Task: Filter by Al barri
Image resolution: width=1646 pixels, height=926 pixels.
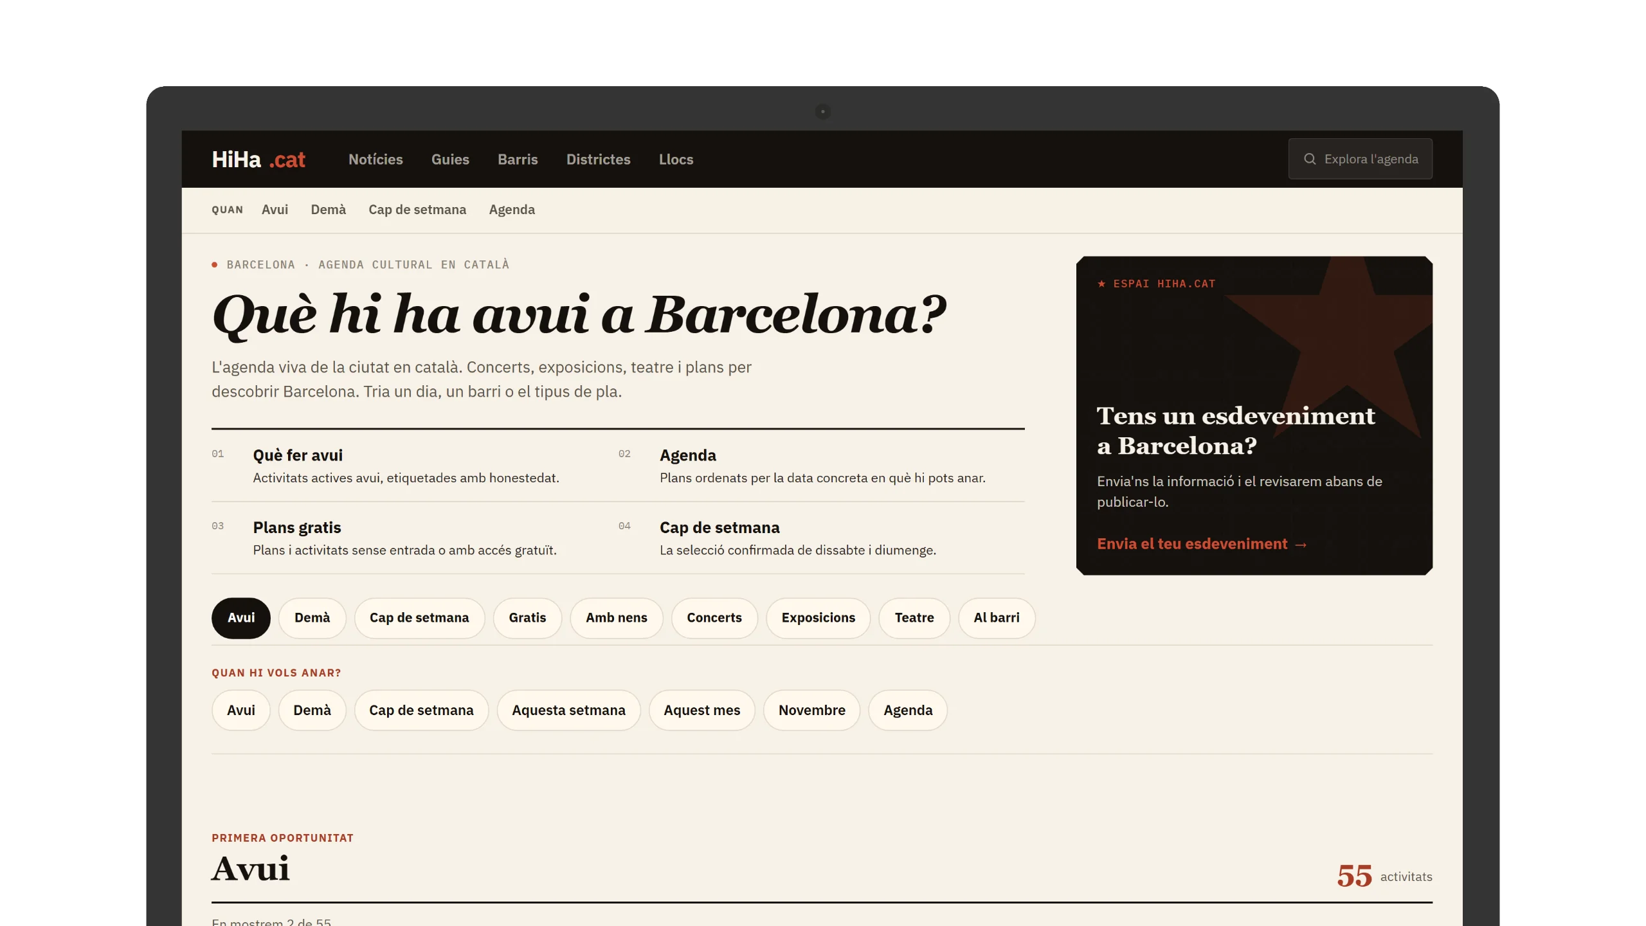Action: 997,618
